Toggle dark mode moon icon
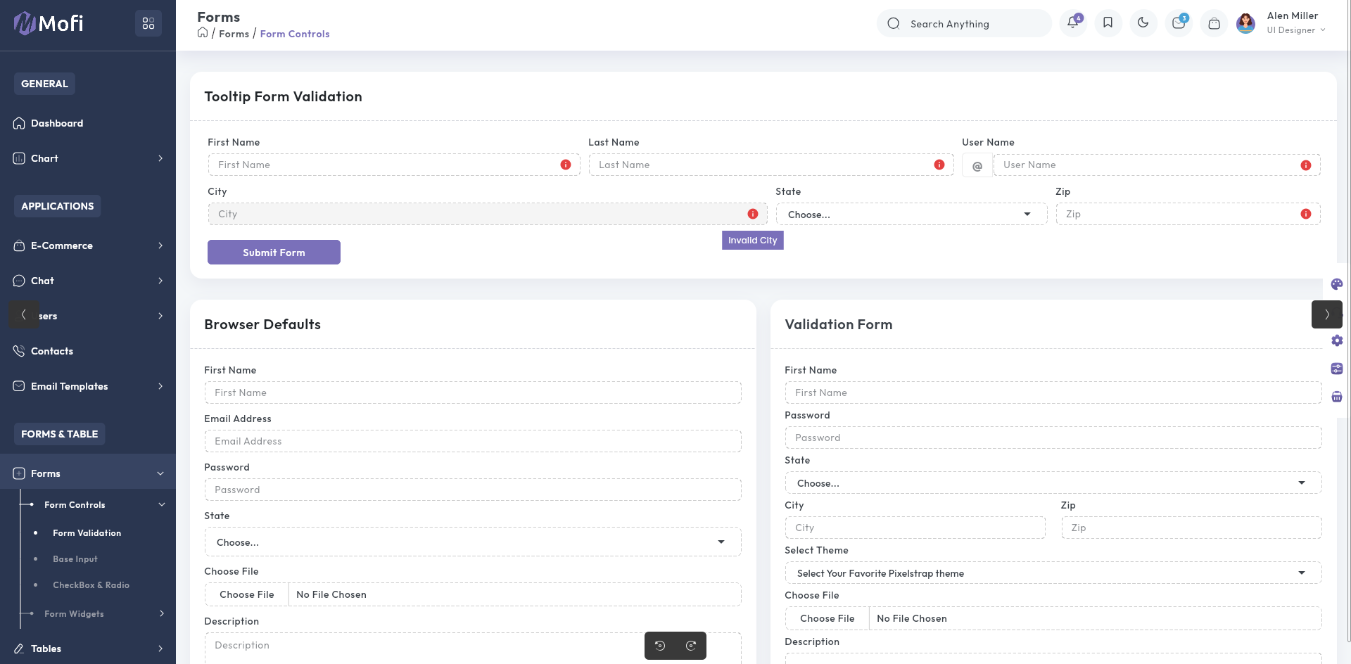 pos(1143,23)
